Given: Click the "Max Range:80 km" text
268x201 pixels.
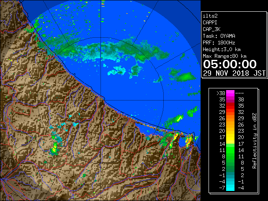Looking at the screenshot, I should click(224, 56).
